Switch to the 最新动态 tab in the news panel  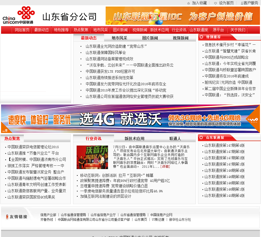point(89,38)
